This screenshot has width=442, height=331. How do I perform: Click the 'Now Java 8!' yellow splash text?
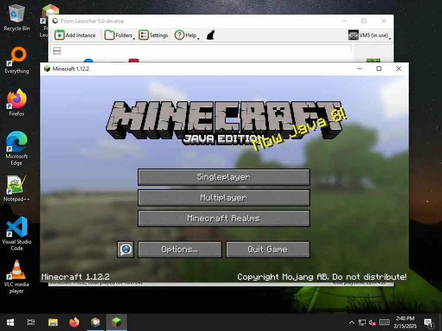pyautogui.click(x=300, y=129)
